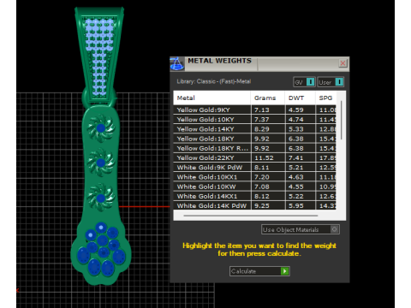Click the 8.29 grams value
Viewport: 411px width, 308px height.
262,129
